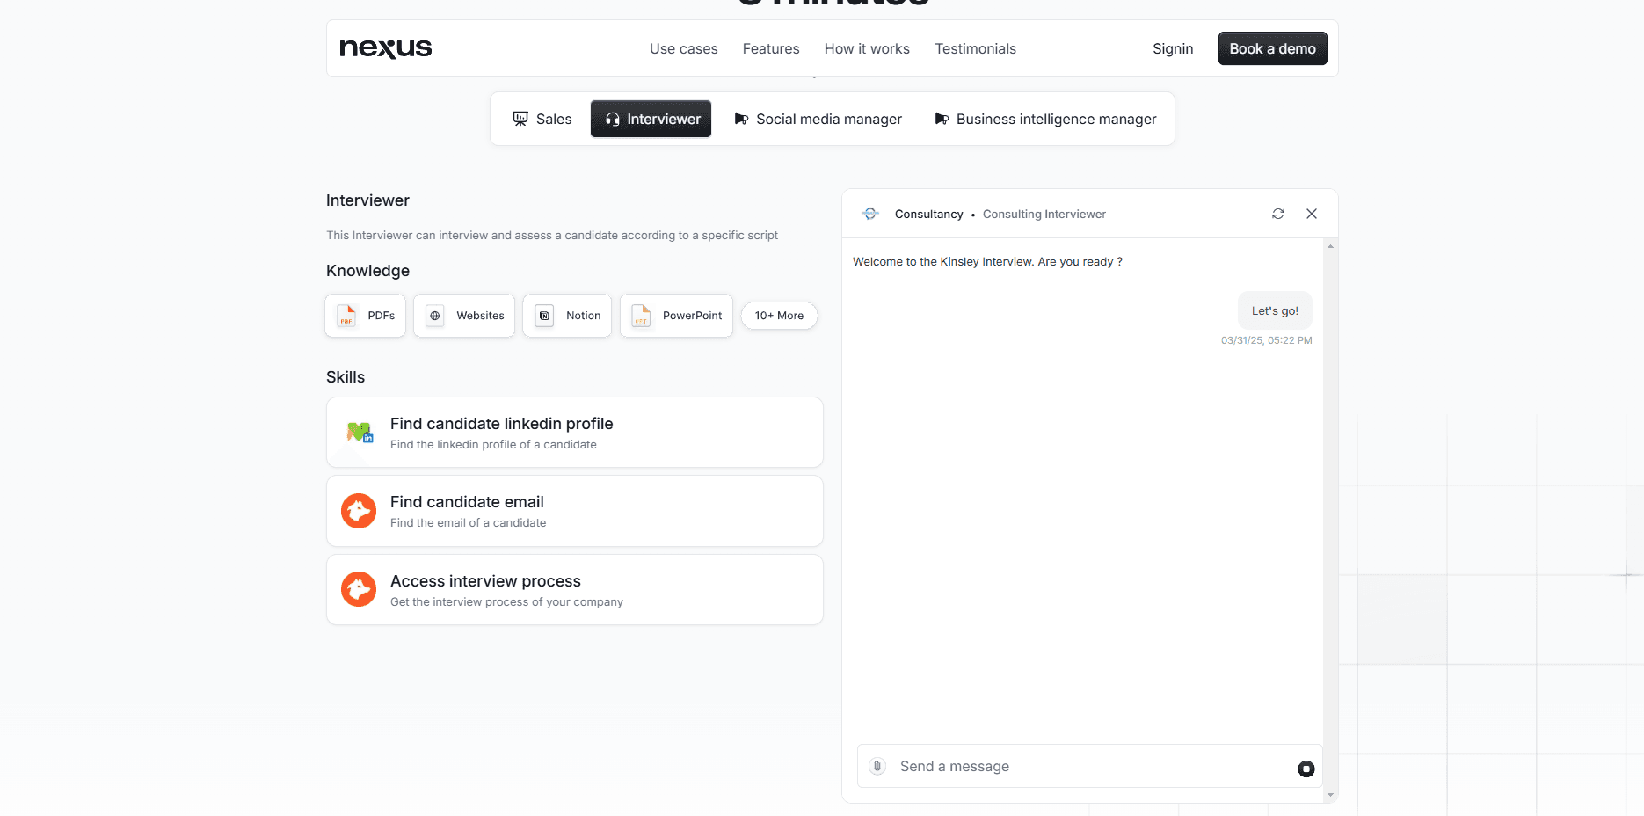This screenshot has height=816, width=1644.
Task: Open the Websites knowledge source
Action: [x=434, y=316]
